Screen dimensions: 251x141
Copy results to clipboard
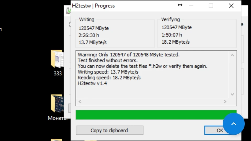tap(110, 130)
